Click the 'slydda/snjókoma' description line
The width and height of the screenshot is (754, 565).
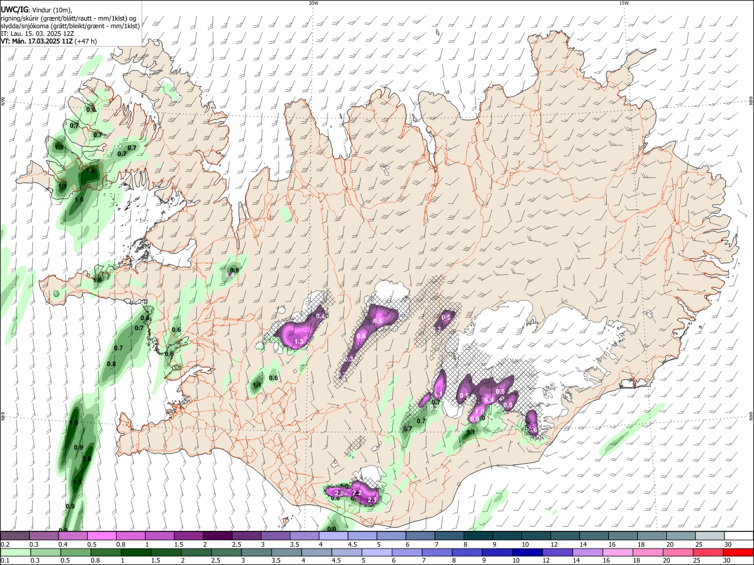(x=70, y=26)
